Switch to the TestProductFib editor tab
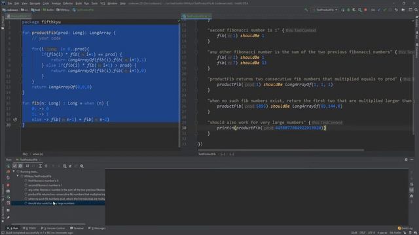 196,16
